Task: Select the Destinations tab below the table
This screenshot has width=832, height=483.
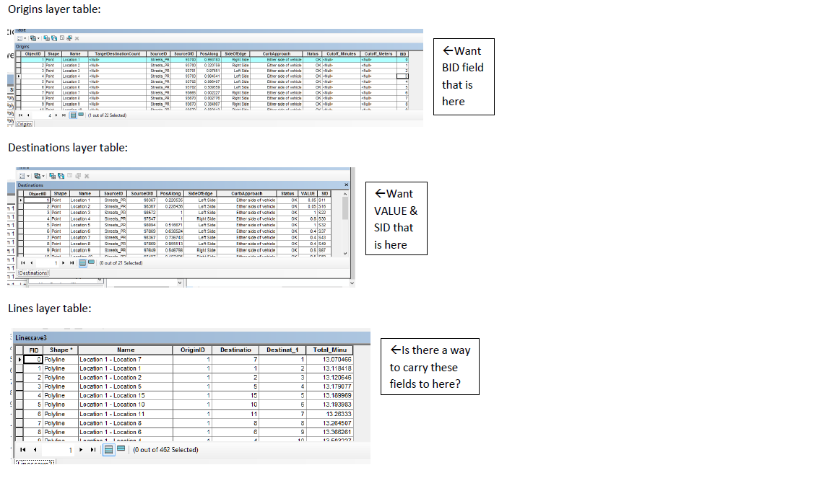Action: 33,272
